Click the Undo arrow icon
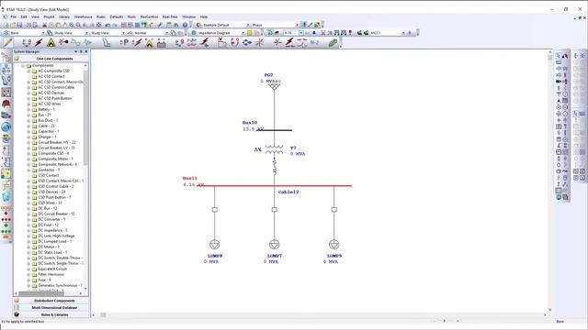Image resolution: width=588 pixels, height=330 pixels. 107,25
